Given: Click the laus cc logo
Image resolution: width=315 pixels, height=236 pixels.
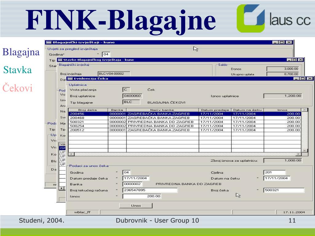Looking at the screenshot, I should coord(274,19).
